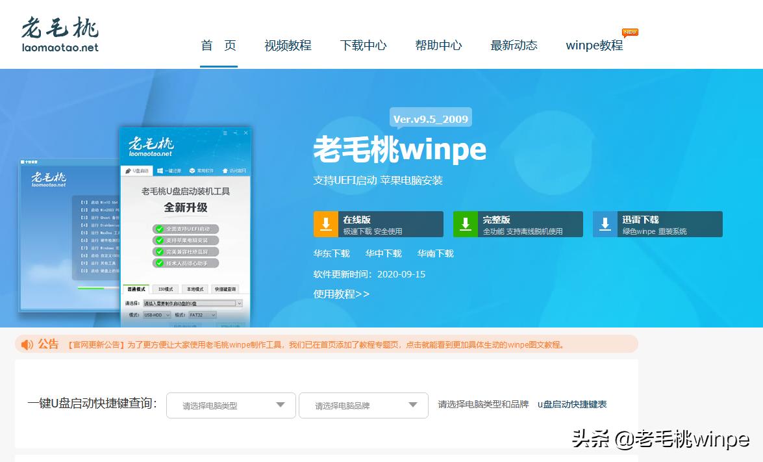Open the FAT32 格式 dropdown in the tool

203,316
